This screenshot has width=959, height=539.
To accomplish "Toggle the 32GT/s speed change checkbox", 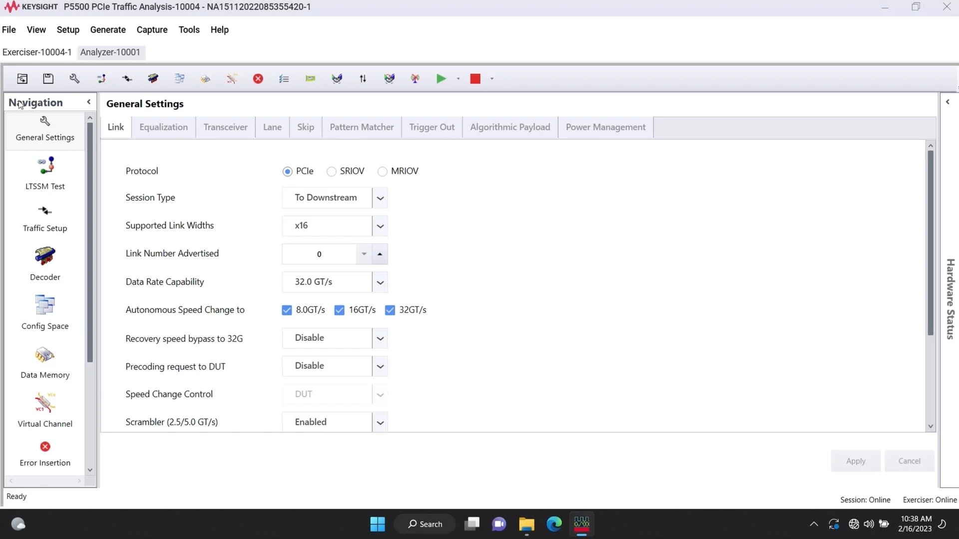I will [x=390, y=310].
